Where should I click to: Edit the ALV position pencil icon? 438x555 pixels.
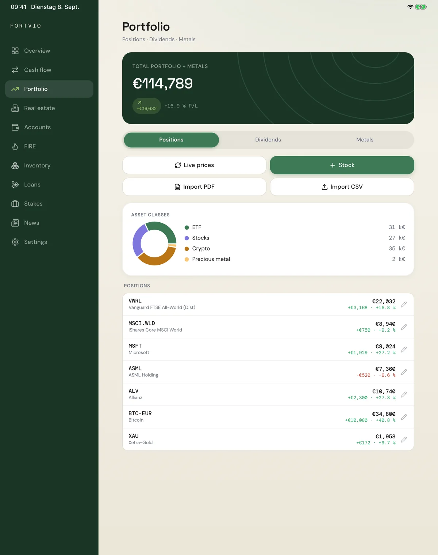pos(404,394)
